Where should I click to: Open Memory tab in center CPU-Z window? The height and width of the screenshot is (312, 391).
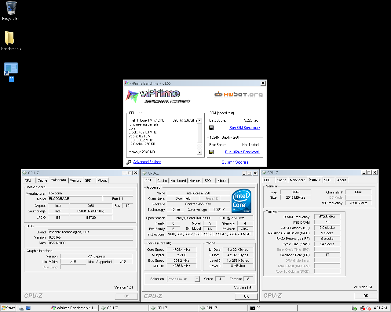(195, 181)
